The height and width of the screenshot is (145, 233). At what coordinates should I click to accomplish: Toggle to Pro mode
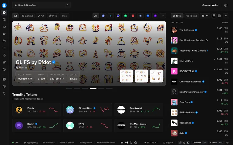click(x=205, y=143)
